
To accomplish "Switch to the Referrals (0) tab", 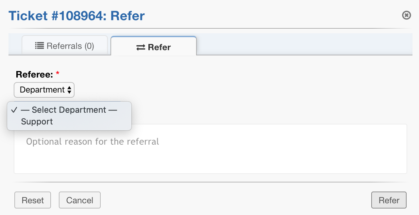I will point(65,46).
